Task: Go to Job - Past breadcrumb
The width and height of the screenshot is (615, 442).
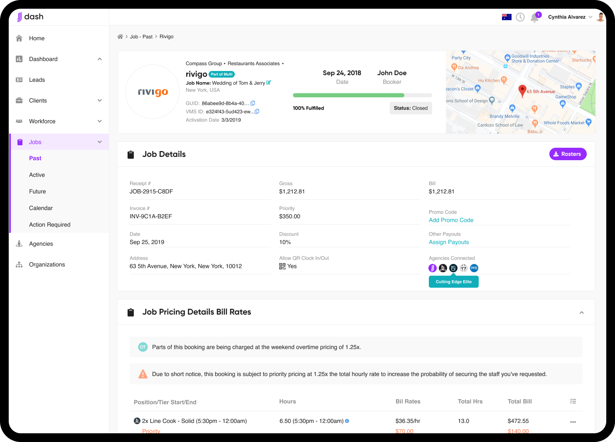Action: coord(141,37)
